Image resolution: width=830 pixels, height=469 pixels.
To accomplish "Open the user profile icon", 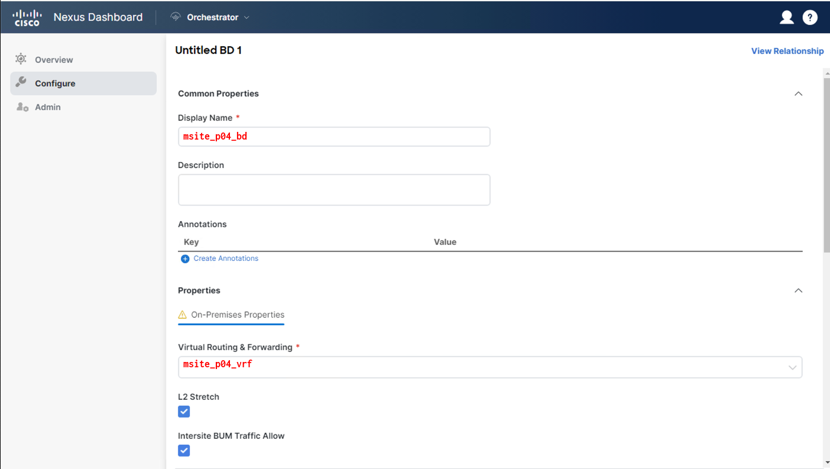I will tap(786, 17).
